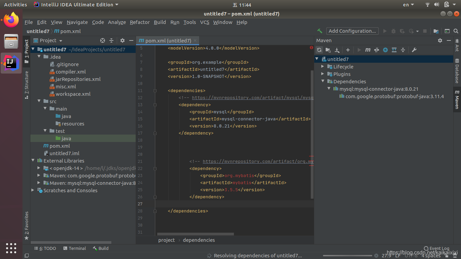The image size is (461, 259).
Task: Collapse all nodes in Maven panel
Action: (x=403, y=50)
